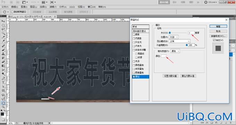Open the 位置 (Position) dropdown
This screenshot has width=236, height=125.
click(x=174, y=37)
